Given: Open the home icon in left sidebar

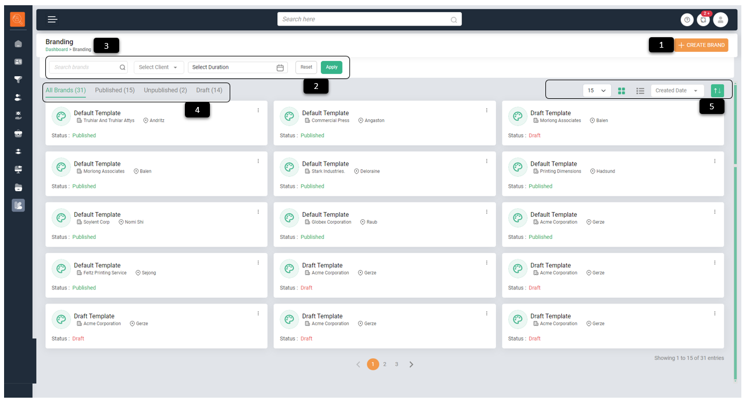Looking at the screenshot, I should tap(18, 44).
